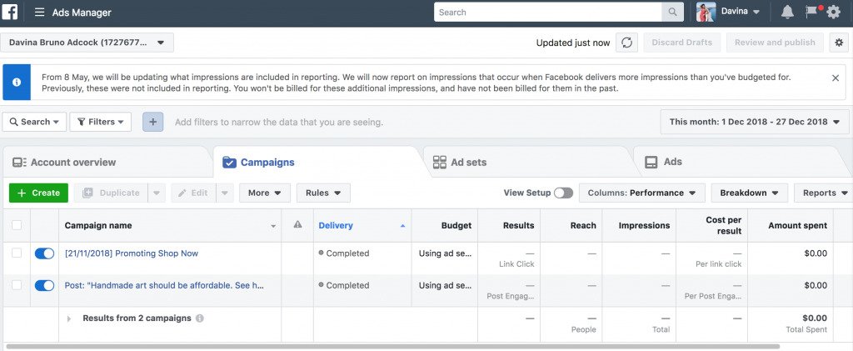Click the green Create button
Viewport: 853px width, 351px height.
(38, 193)
